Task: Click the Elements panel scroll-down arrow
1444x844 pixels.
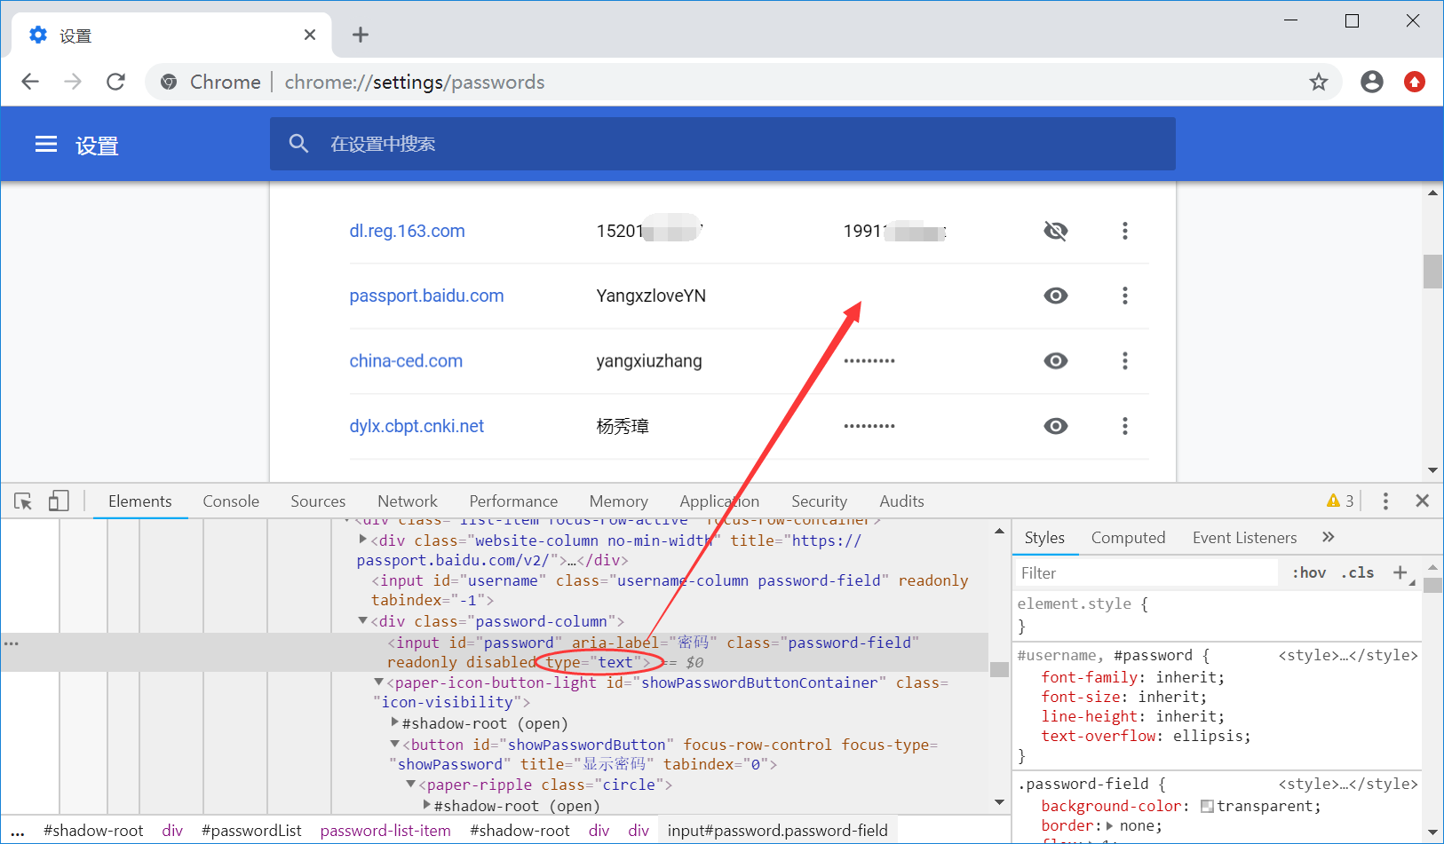Action: point(999,802)
